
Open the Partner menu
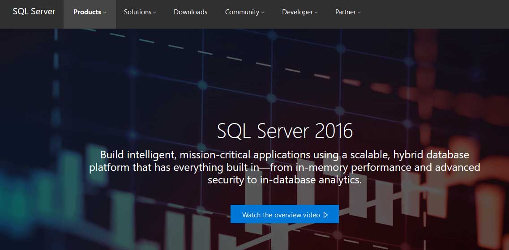(345, 12)
